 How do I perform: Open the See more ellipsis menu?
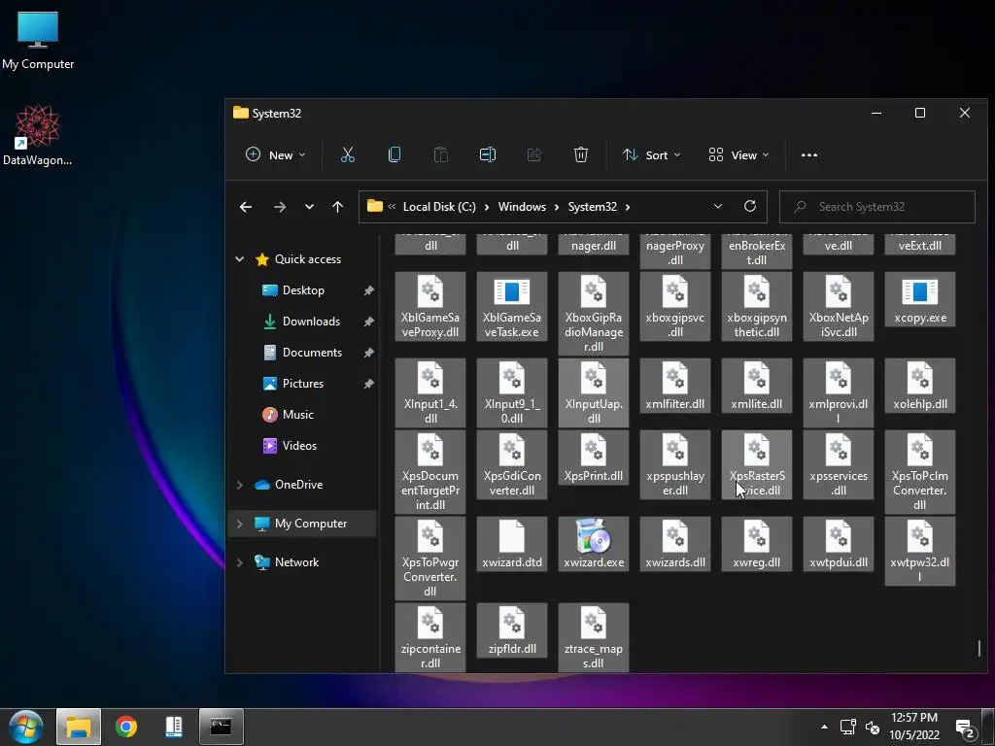[x=809, y=154]
